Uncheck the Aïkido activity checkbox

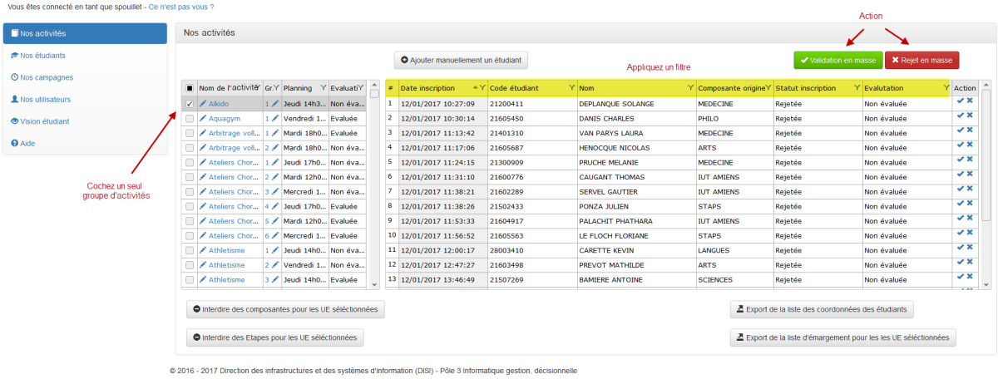click(190, 104)
